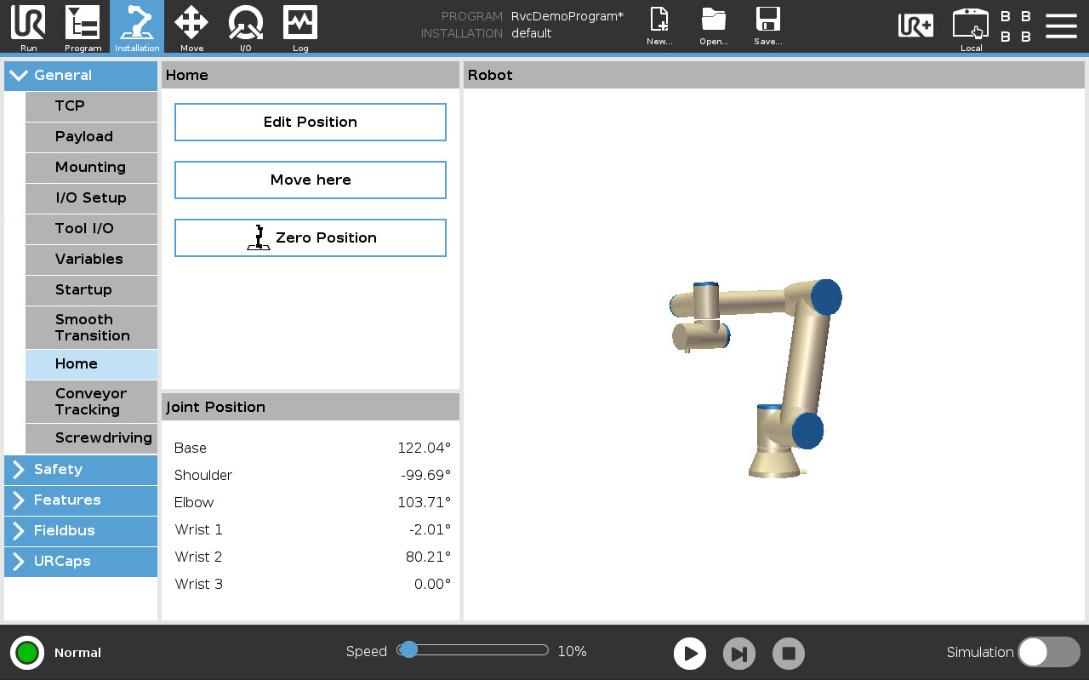Click the Open folder icon
The height and width of the screenshot is (680, 1089).
point(714,26)
